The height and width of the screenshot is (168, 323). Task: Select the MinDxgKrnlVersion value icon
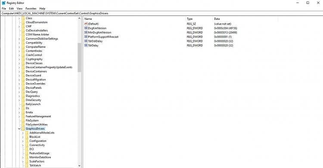(x=86, y=32)
